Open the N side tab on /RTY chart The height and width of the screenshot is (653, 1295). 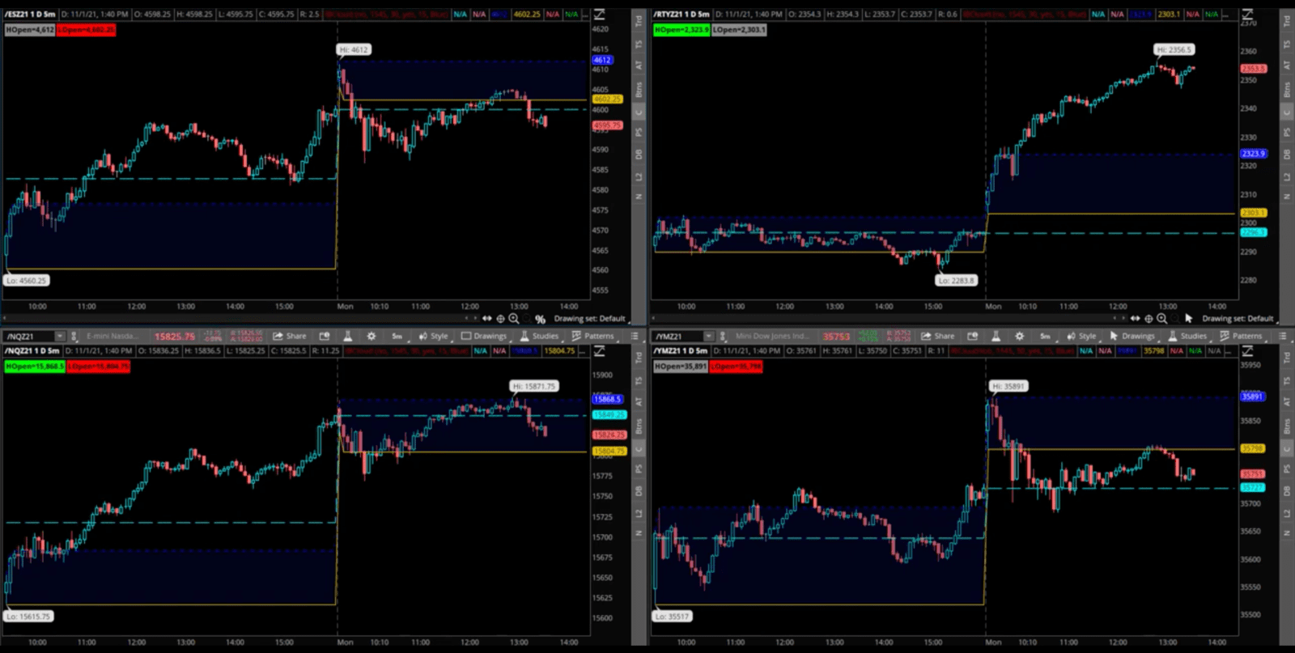[1287, 197]
